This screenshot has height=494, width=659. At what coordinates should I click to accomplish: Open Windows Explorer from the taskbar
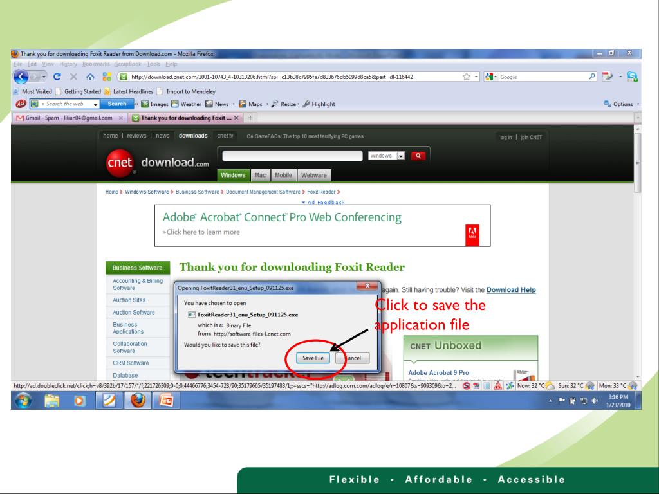(52, 401)
